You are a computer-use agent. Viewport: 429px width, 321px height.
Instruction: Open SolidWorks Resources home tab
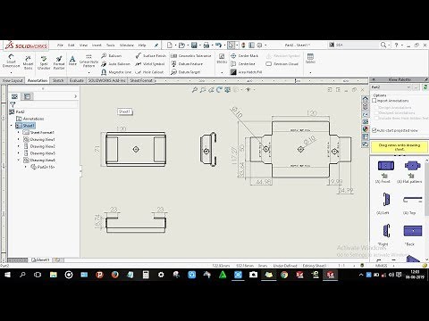click(366, 100)
